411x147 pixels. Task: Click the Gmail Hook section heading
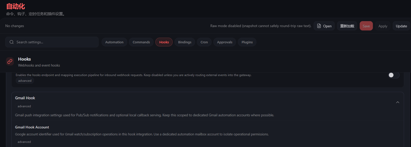25,98
